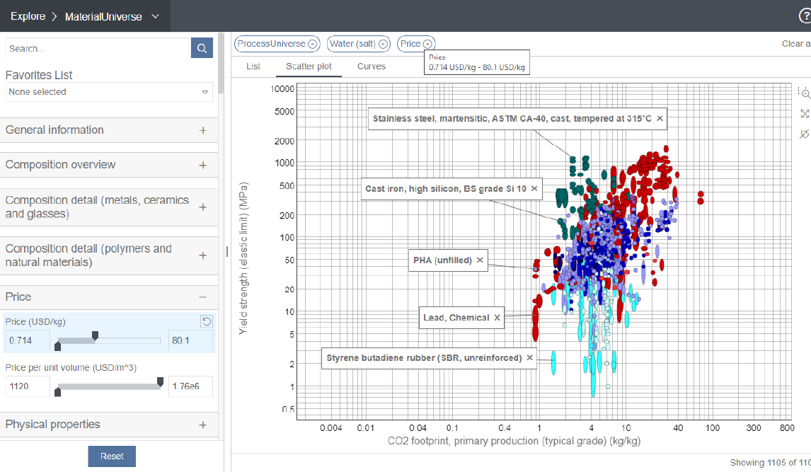Switch to the Curves tab
Image resolution: width=811 pixels, height=472 pixels.
click(372, 67)
